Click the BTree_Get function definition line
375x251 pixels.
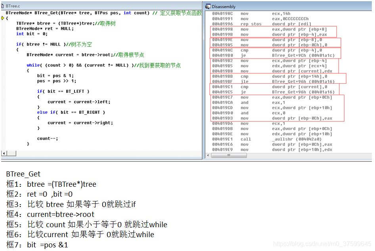click(104, 13)
